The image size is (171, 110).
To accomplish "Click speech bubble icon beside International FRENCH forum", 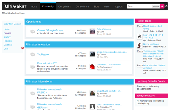I will (32, 93).
